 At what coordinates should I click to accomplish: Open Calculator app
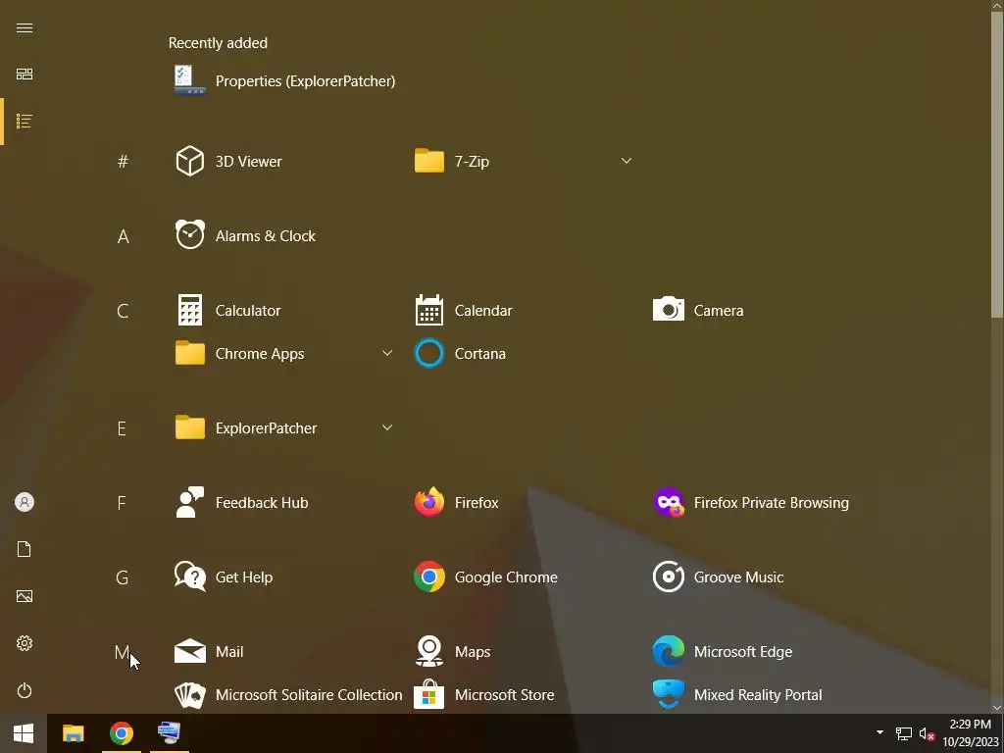[x=228, y=310]
